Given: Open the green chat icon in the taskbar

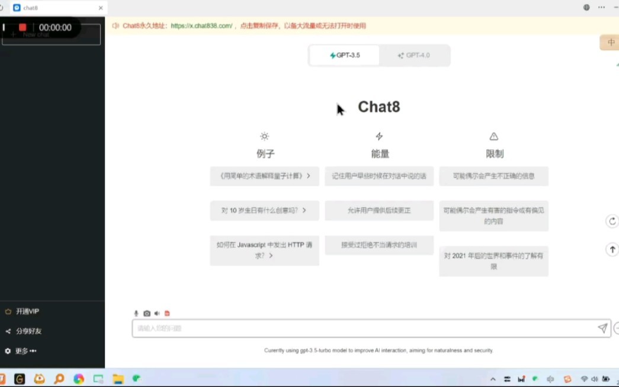Looking at the screenshot, I should 137,379.
